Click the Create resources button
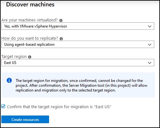Image resolution: width=160 pixels, height=128 pixels. point(25,119)
